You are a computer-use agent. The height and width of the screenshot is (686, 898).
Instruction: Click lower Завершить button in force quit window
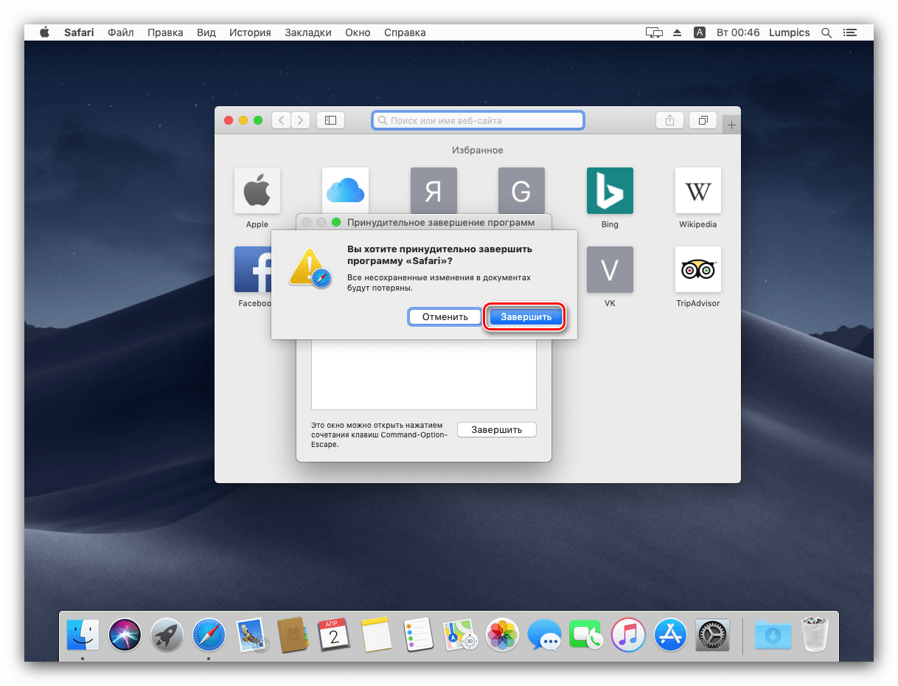(496, 430)
